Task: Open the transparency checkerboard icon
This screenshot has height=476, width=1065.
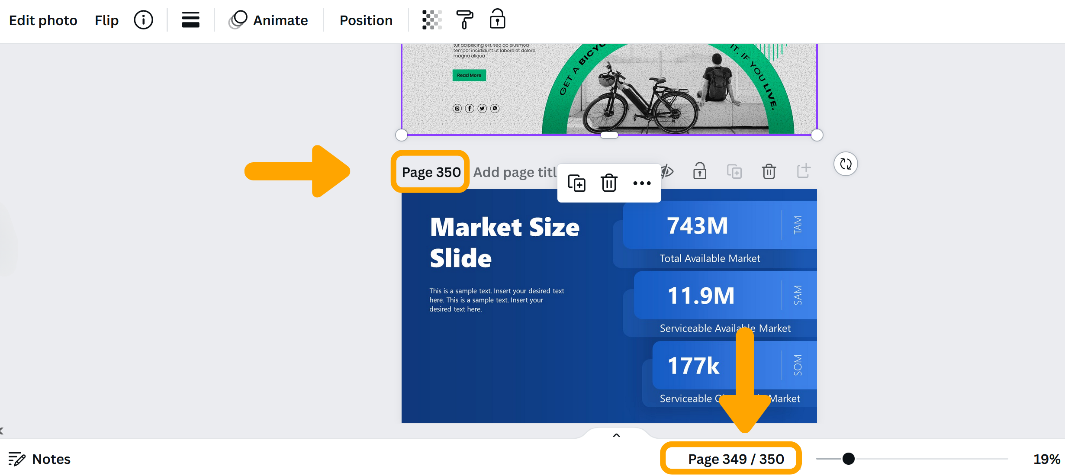Action: pyautogui.click(x=432, y=20)
